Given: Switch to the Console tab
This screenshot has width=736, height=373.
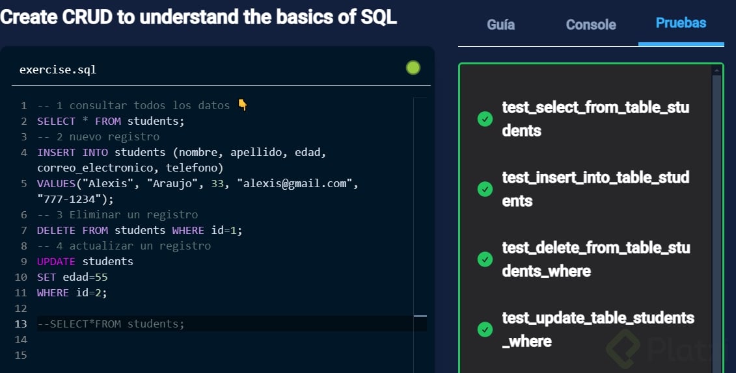Looking at the screenshot, I should [591, 25].
